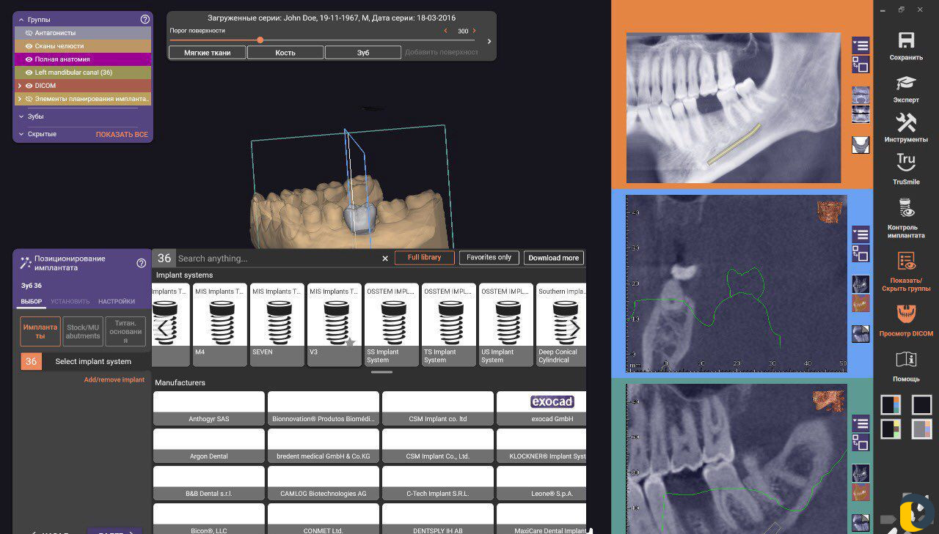Show the Антагонисты group
Screen dimensions: 939x534
click(29, 33)
